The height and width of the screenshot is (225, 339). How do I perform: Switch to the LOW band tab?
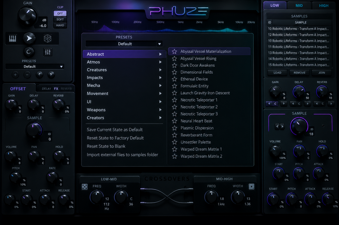coord(275,5)
